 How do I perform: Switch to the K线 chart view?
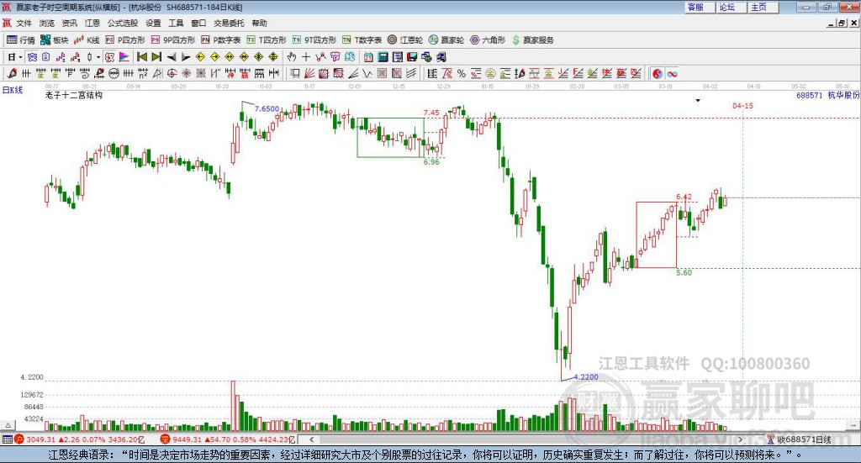pyautogui.click(x=87, y=40)
